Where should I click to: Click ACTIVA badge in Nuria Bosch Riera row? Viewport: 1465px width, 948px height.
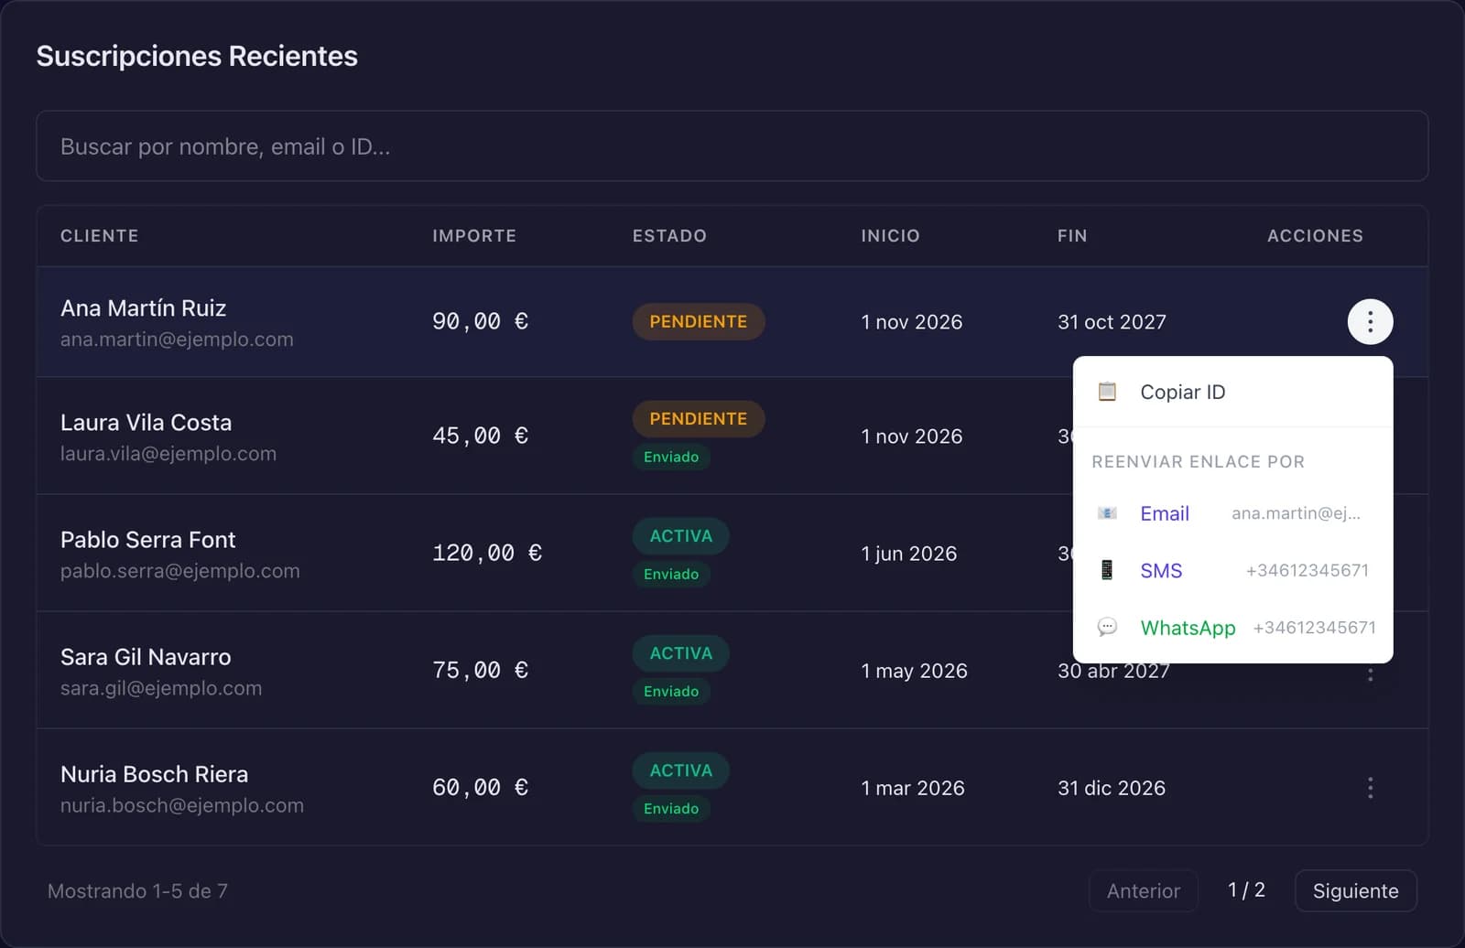coord(680,770)
